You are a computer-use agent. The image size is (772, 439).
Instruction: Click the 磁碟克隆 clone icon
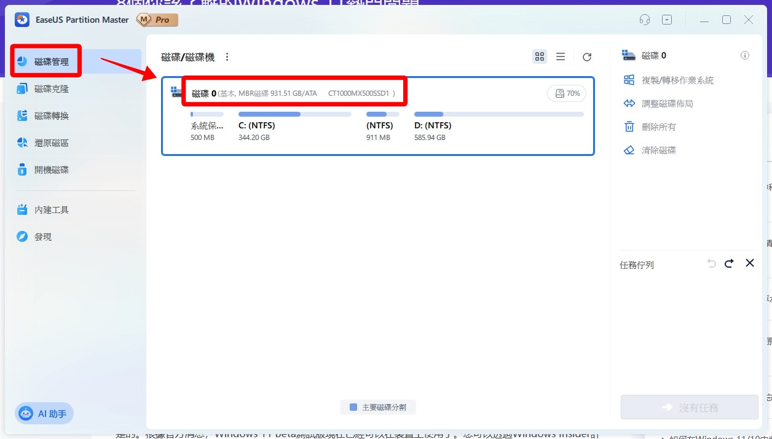(x=22, y=89)
